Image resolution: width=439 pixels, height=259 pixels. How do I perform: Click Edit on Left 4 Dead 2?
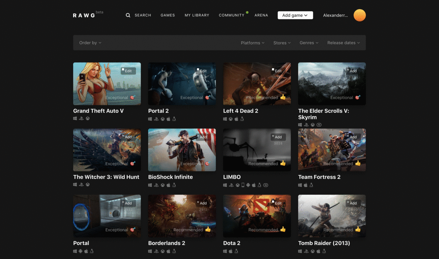[x=278, y=71]
